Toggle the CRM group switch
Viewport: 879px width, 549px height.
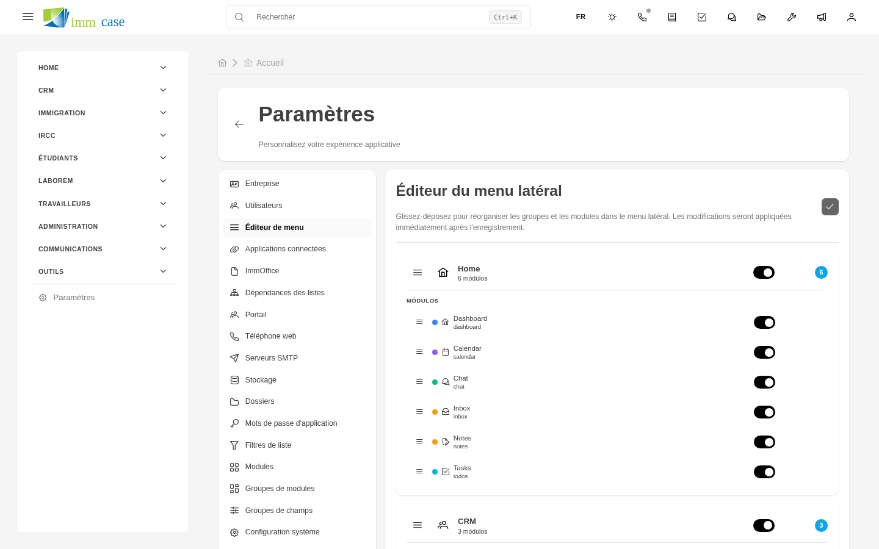(x=764, y=525)
